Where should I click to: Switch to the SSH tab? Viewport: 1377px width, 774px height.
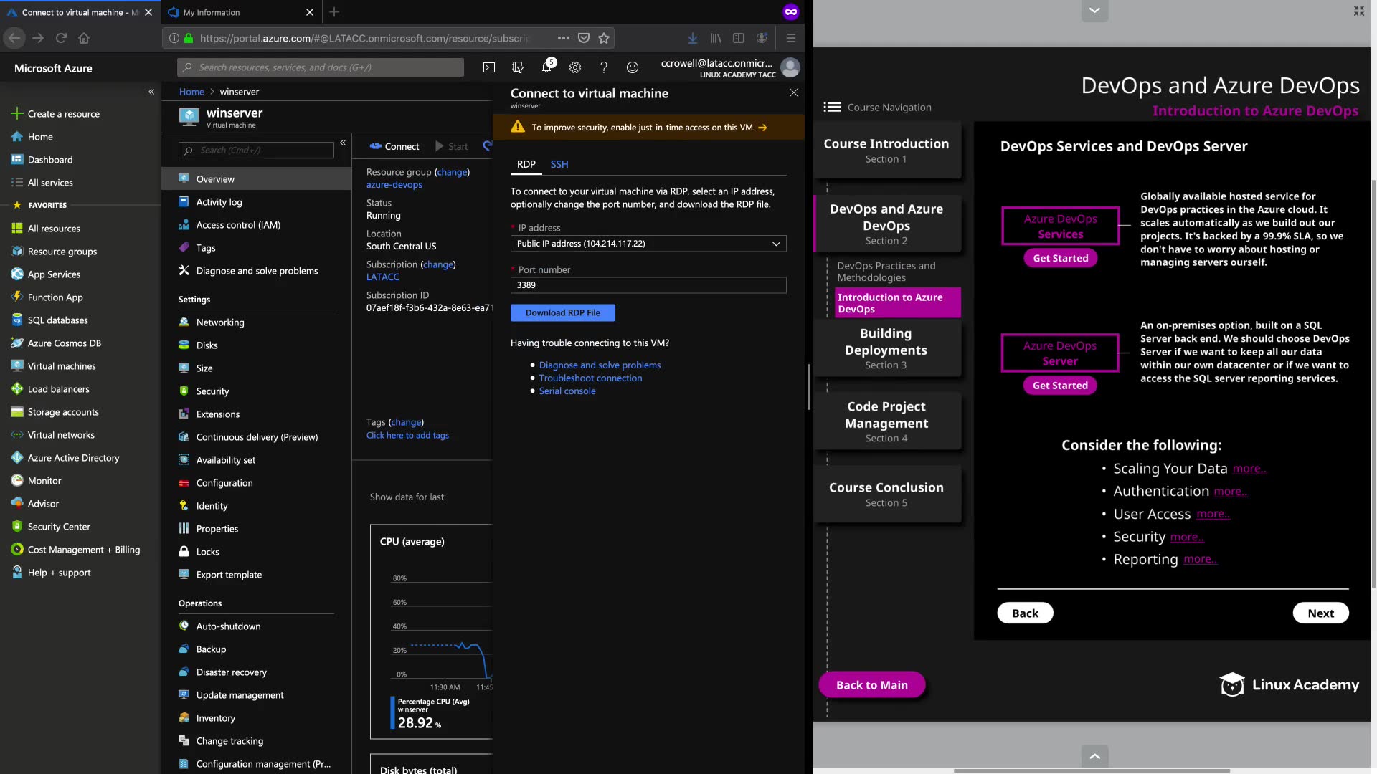559,164
